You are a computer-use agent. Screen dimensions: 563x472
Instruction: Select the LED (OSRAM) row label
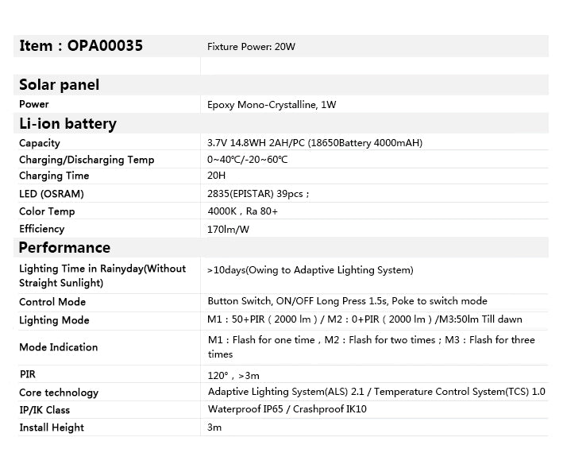(x=52, y=193)
